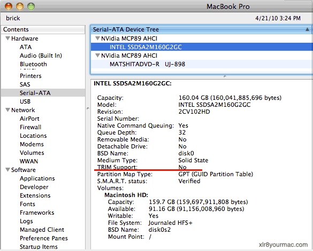
Task: Click the INTEL SSDSA2M160G2GC: details heading
Action: click(133, 83)
